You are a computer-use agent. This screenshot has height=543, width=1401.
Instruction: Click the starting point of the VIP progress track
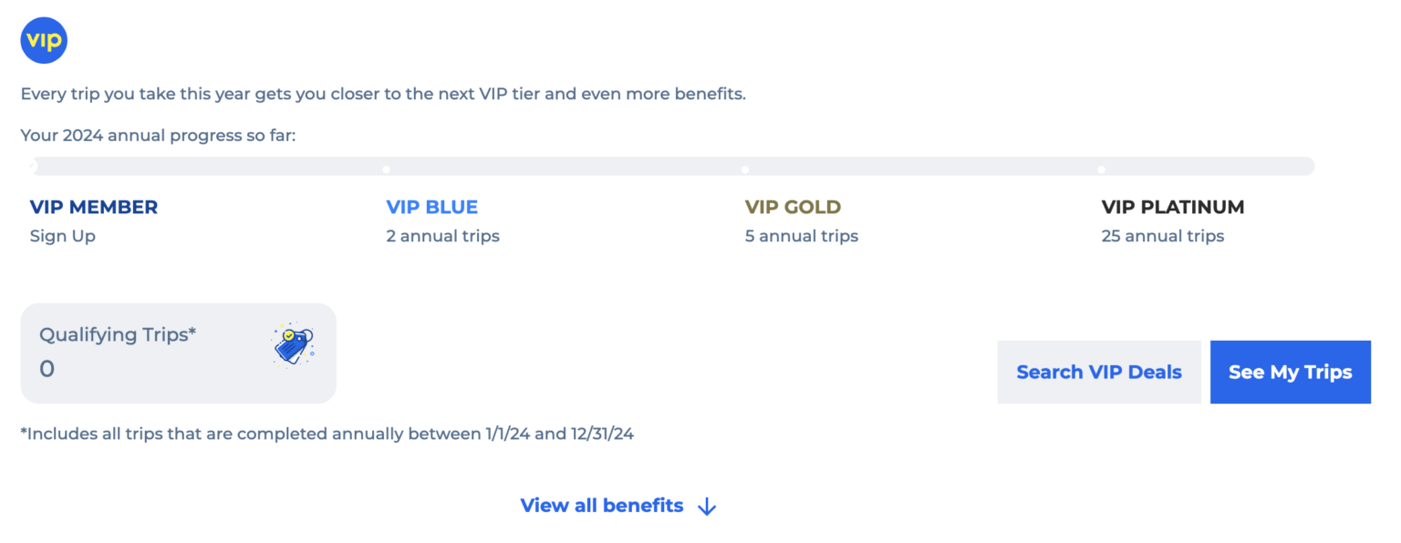[32, 166]
